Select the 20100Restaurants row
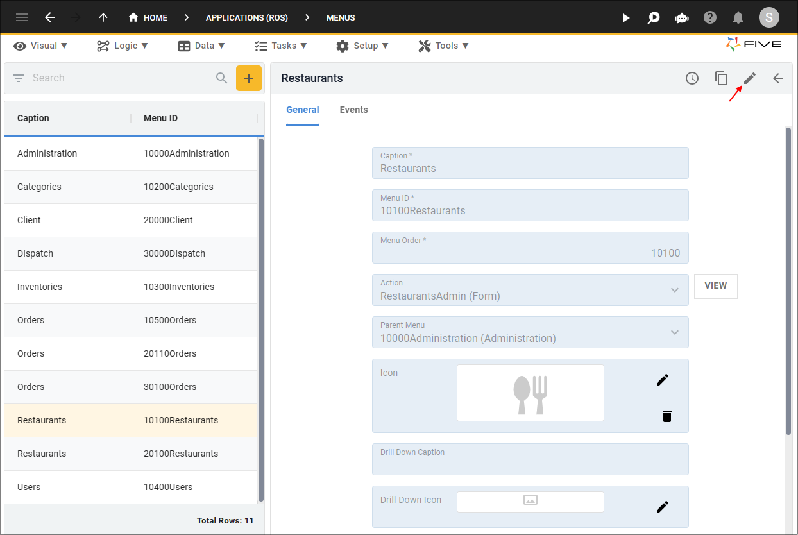The image size is (798, 535). click(x=131, y=454)
